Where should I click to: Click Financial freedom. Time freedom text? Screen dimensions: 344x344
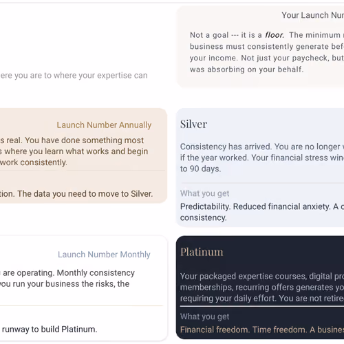(x=262, y=330)
